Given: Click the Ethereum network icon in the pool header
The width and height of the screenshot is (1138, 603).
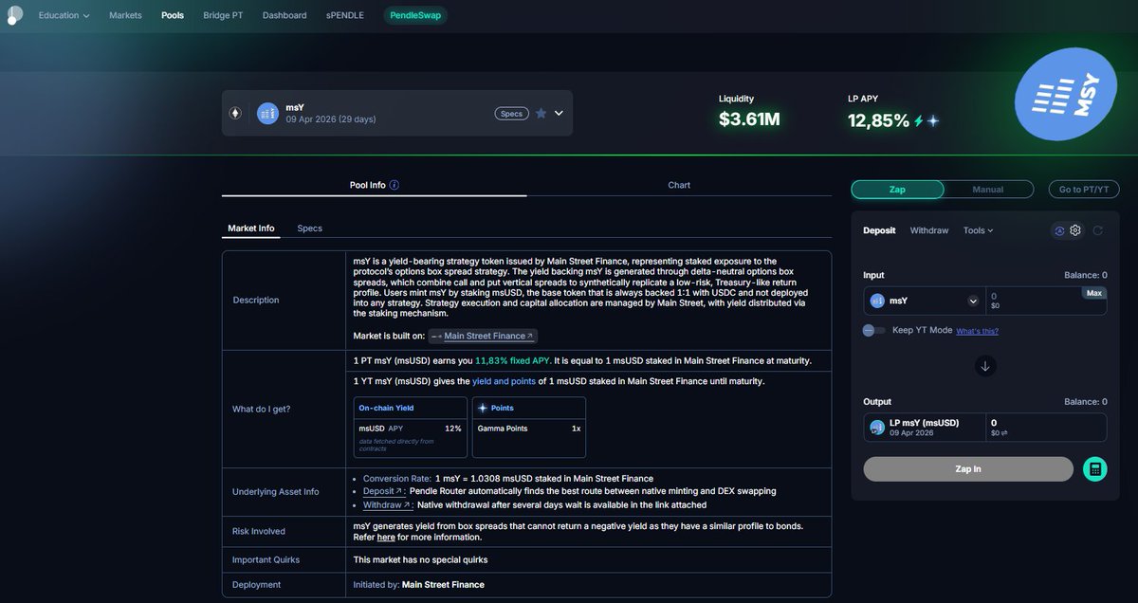Looking at the screenshot, I should pos(235,113).
